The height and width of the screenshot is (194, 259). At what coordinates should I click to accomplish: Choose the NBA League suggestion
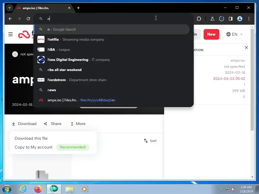click(x=112, y=50)
